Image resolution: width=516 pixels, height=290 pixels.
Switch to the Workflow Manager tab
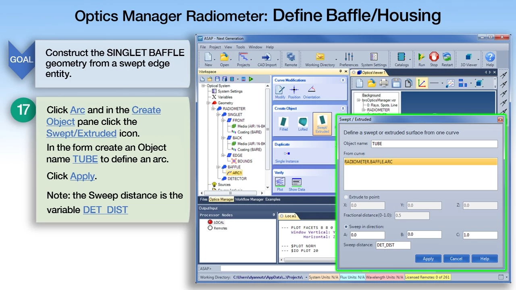(x=249, y=199)
